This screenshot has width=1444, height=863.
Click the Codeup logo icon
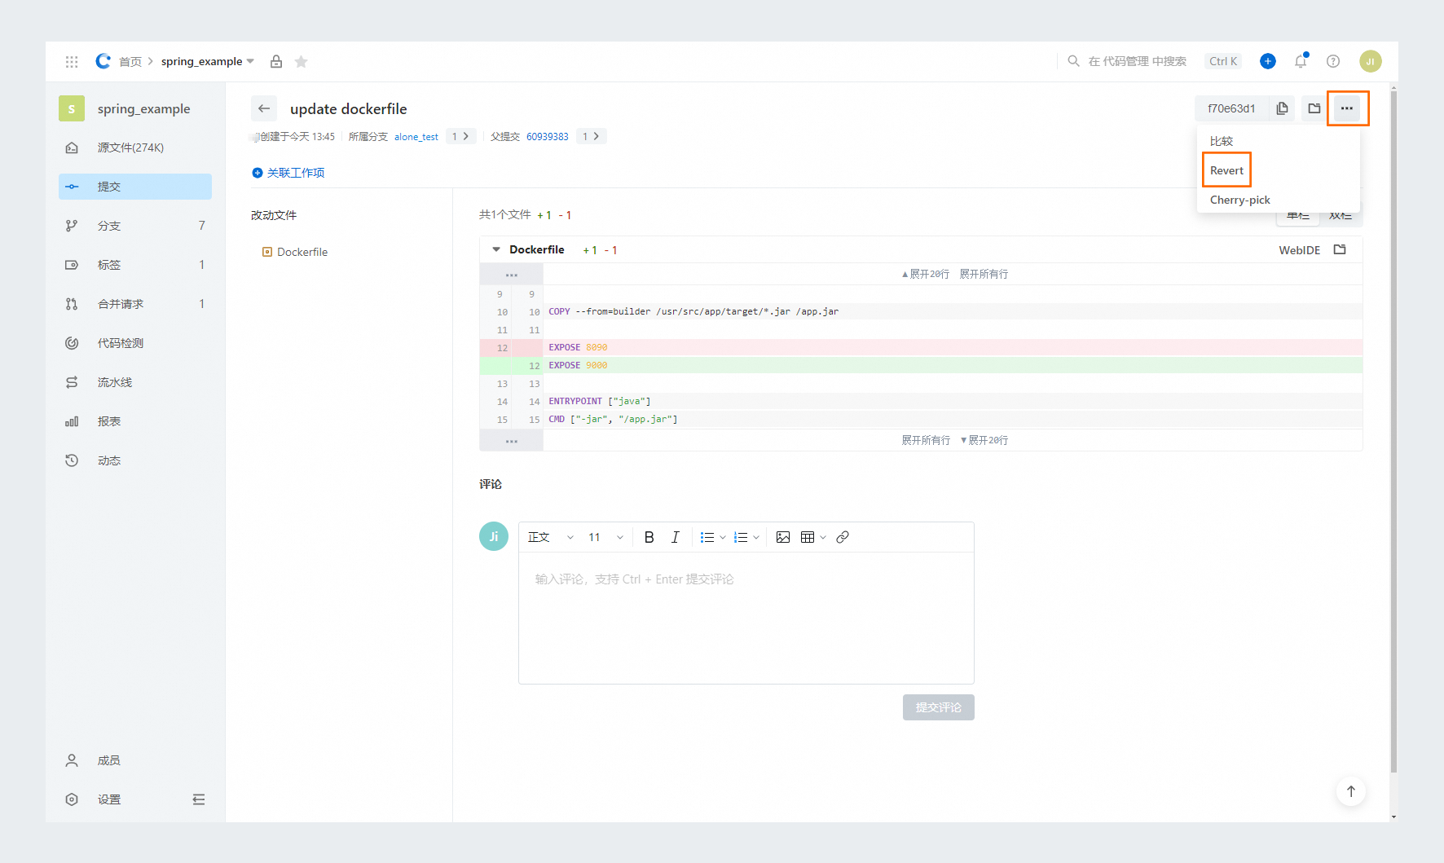[x=103, y=61]
